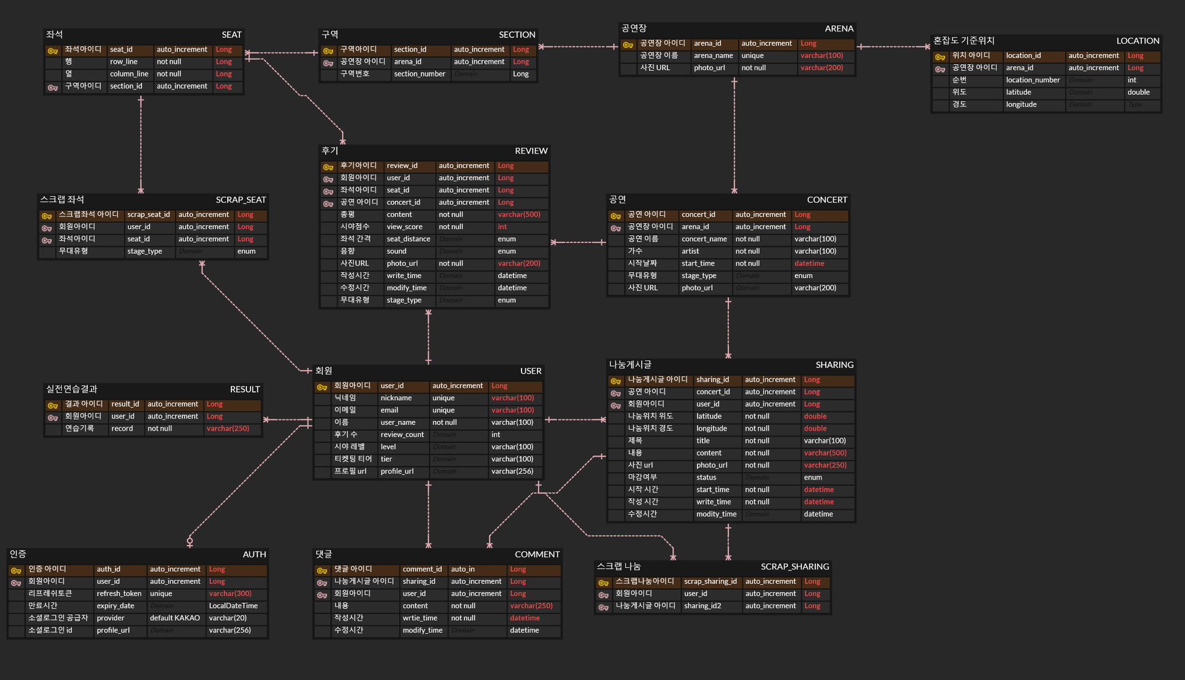Click the foreign key icon of concert_id in REVIEW

[328, 203]
